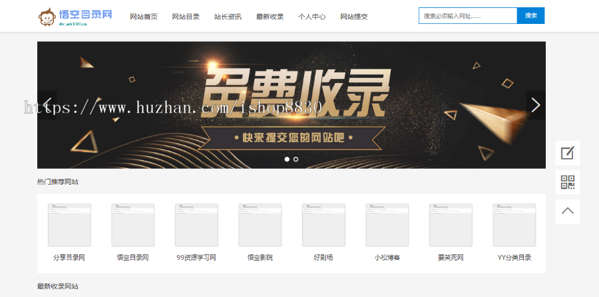Open 网站目录 in navigation menu
Image resolution: width=599 pixels, height=297 pixels.
tap(186, 17)
